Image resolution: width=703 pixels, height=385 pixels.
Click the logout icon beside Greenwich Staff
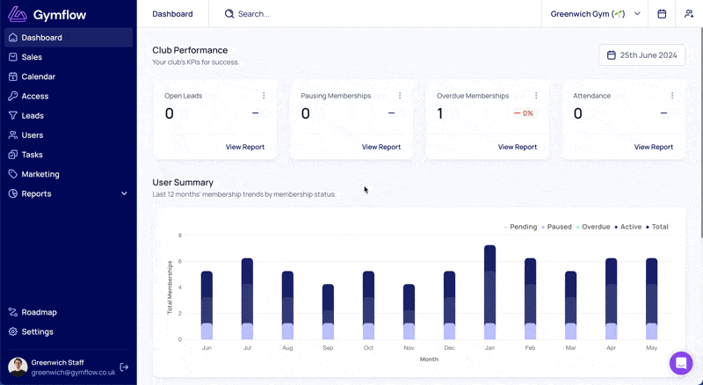point(124,367)
